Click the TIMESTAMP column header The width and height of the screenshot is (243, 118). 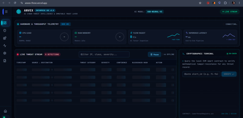pos(21,63)
